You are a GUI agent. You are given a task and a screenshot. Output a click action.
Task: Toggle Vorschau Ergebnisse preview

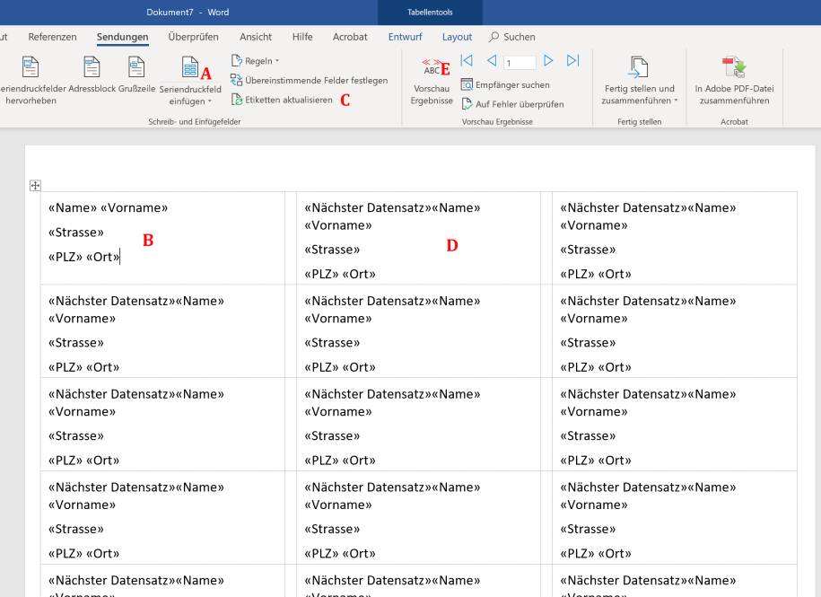click(432, 81)
